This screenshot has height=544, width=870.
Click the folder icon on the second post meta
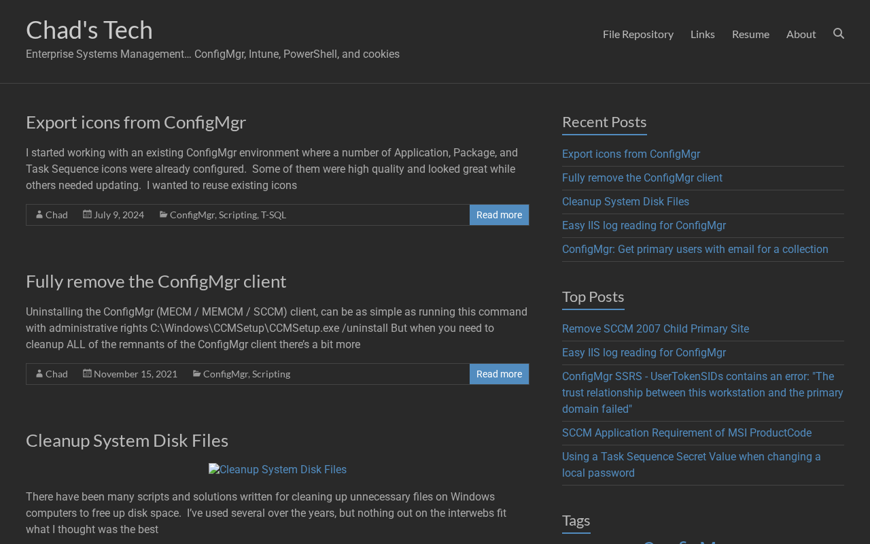(196, 373)
